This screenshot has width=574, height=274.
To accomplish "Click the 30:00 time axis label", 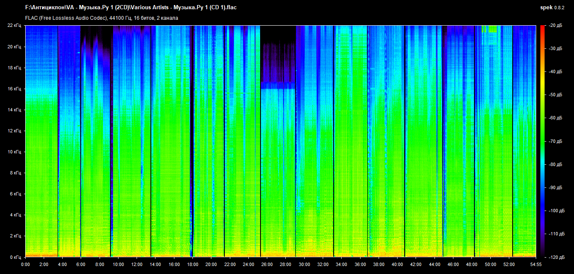I will click(x=304, y=264).
